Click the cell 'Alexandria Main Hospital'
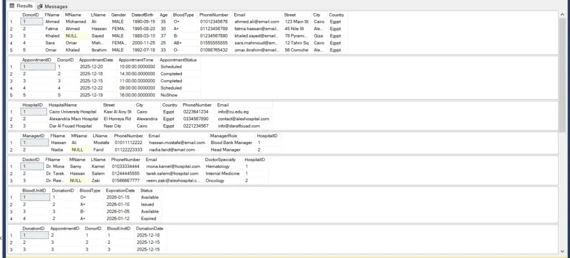 coord(74,119)
